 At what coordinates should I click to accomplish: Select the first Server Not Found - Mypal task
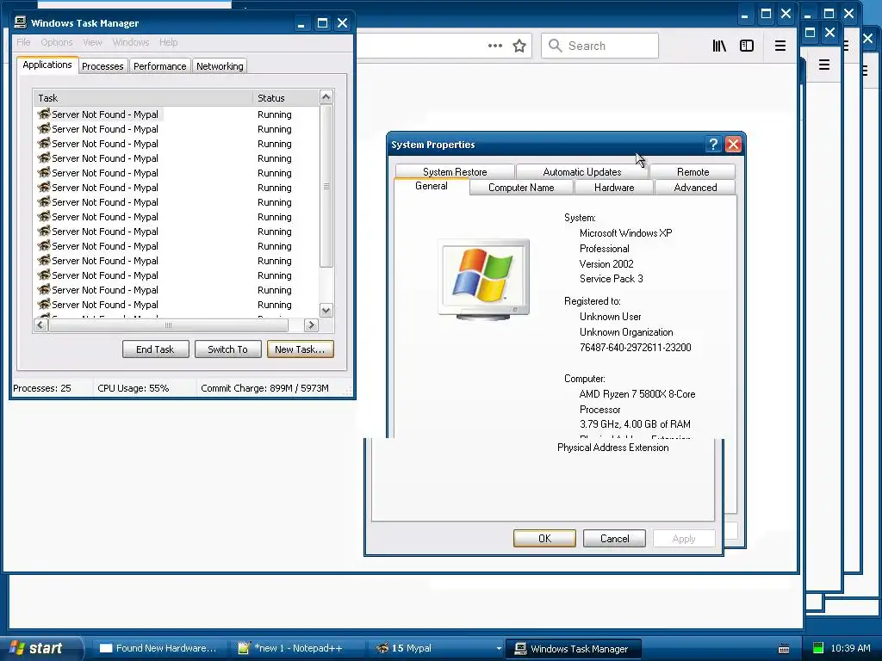tap(98, 114)
